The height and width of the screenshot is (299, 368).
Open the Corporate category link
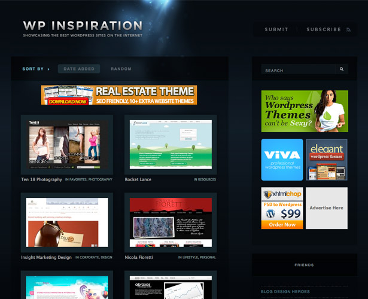click(x=89, y=257)
